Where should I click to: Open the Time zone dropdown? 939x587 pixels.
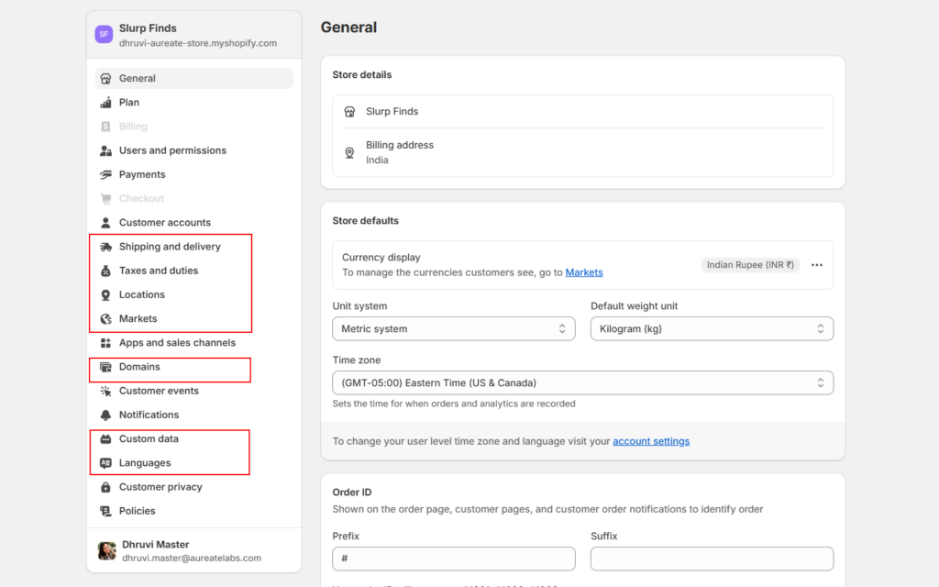pos(582,382)
